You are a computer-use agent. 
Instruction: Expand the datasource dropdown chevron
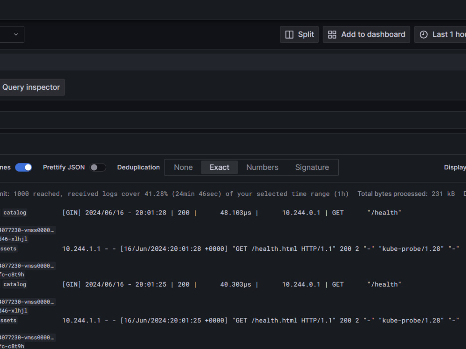[x=16, y=34]
